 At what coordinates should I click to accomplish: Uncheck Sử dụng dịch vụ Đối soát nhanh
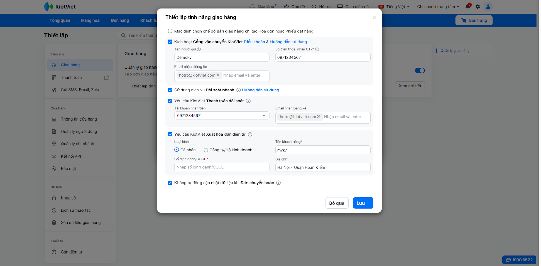tap(170, 90)
